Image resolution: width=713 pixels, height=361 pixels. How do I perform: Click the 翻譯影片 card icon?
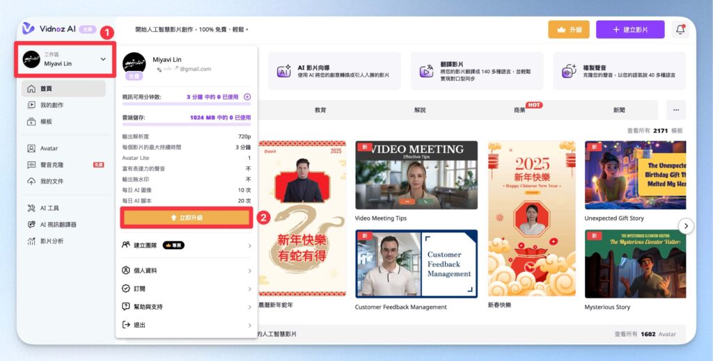point(426,71)
